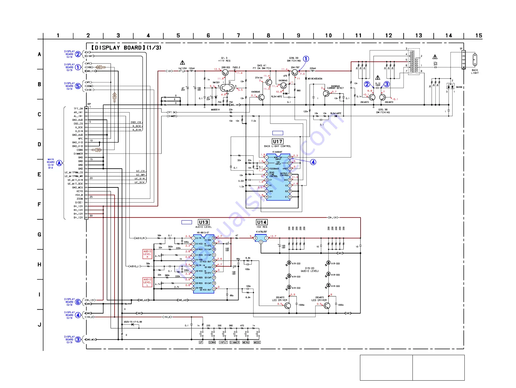The height and width of the screenshot is (388, 516).
Task: Click blue circled 4 marker beside the U17 chip
Action: [313, 162]
